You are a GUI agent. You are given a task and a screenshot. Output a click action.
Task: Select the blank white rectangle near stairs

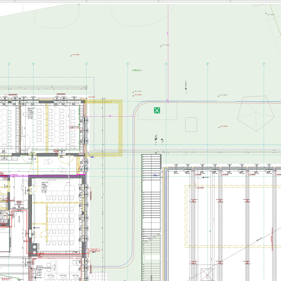tap(152, 258)
